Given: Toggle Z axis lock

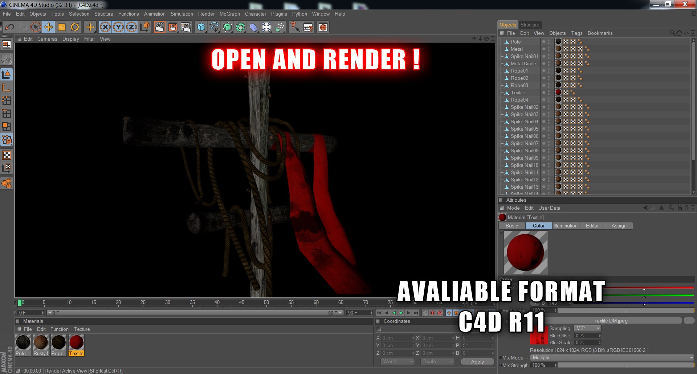Looking at the screenshot, I should pos(131,27).
